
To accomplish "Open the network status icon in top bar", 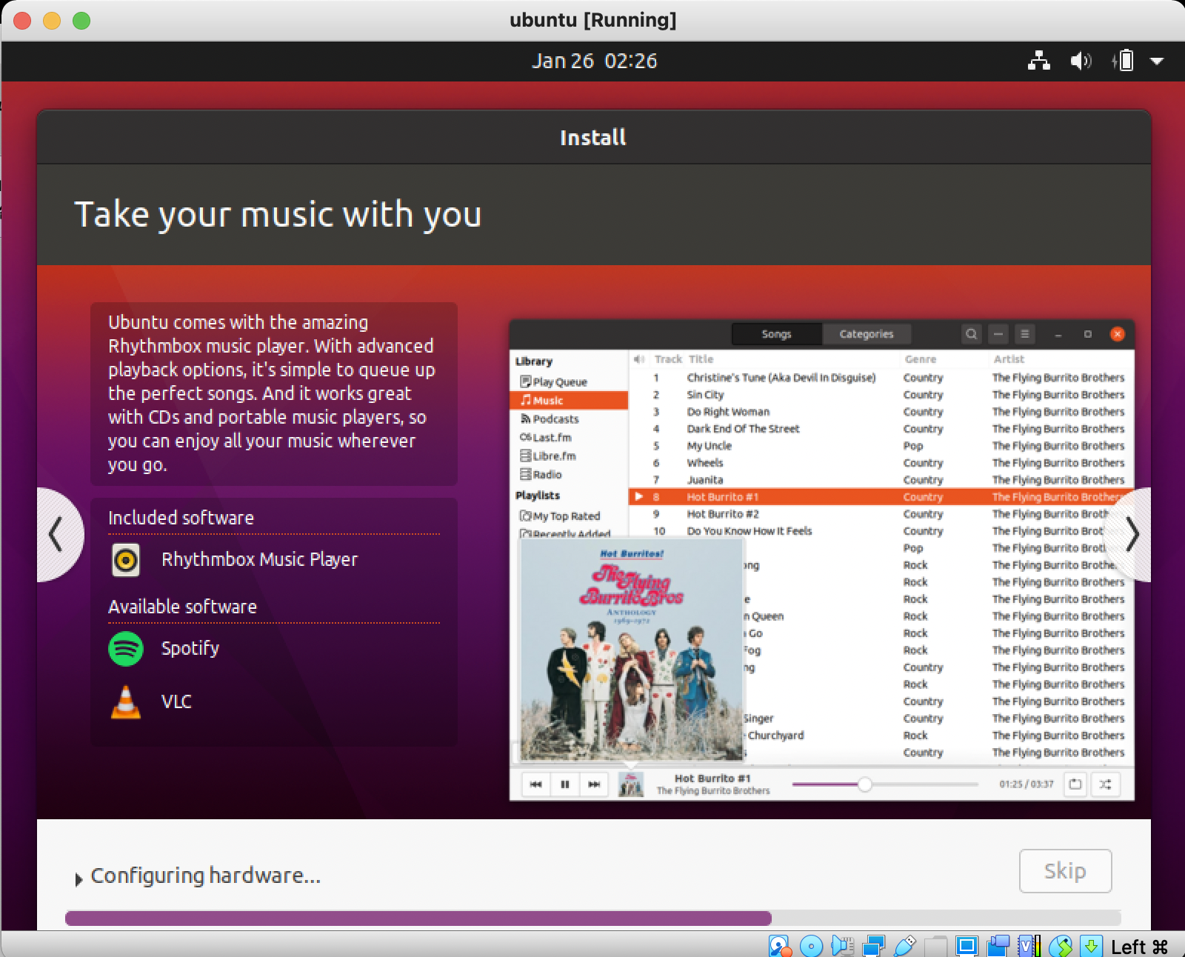I will pyautogui.click(x=1038, y=61).
